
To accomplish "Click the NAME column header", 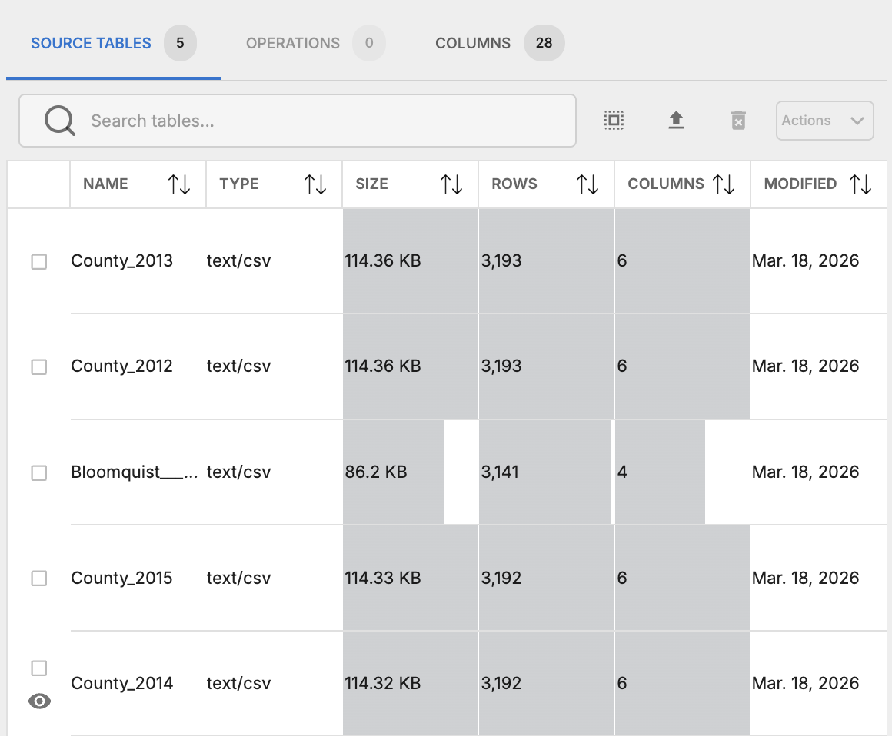I will pos(138,184).
